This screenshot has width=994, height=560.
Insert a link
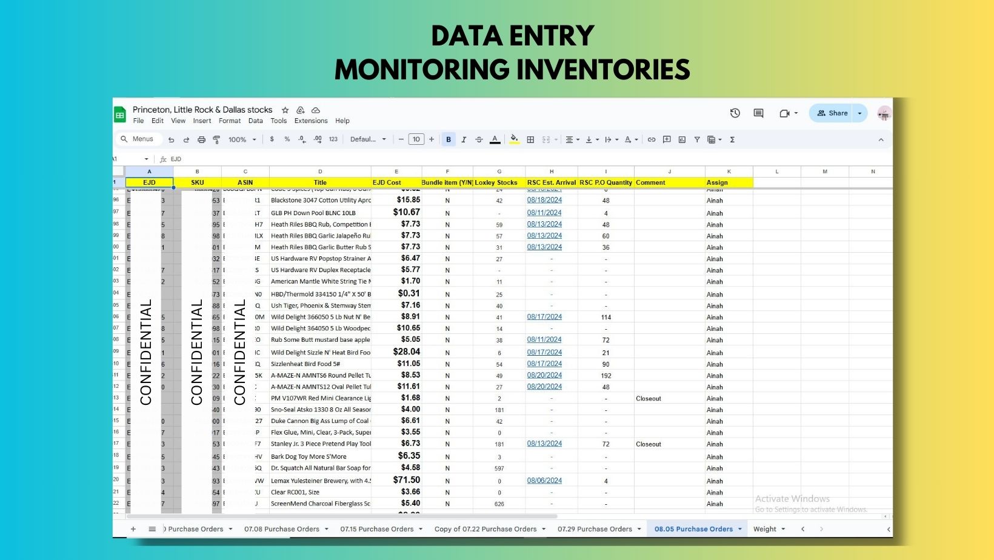click(x=652, y=139)
